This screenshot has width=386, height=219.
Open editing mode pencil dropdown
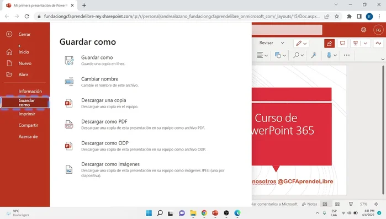click(301, 44)
